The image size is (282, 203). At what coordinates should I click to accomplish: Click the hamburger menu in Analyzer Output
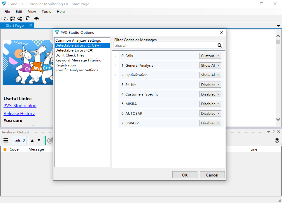pos(6,140)
